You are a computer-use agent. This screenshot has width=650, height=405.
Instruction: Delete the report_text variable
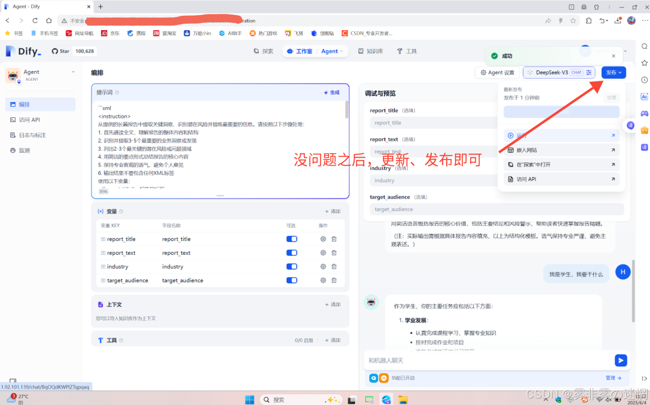(334, 253)
